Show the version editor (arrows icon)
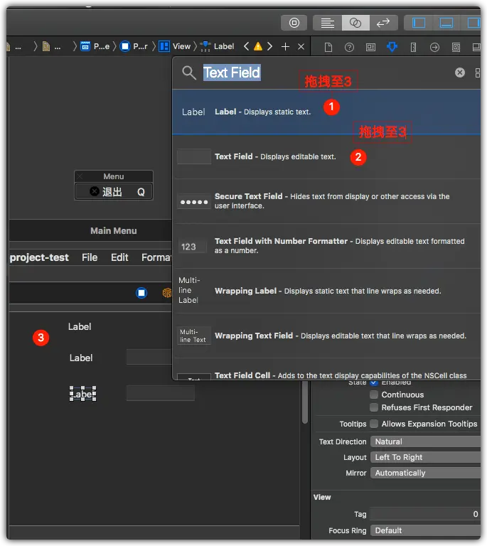The image size is (487, 546). point(383,23)
